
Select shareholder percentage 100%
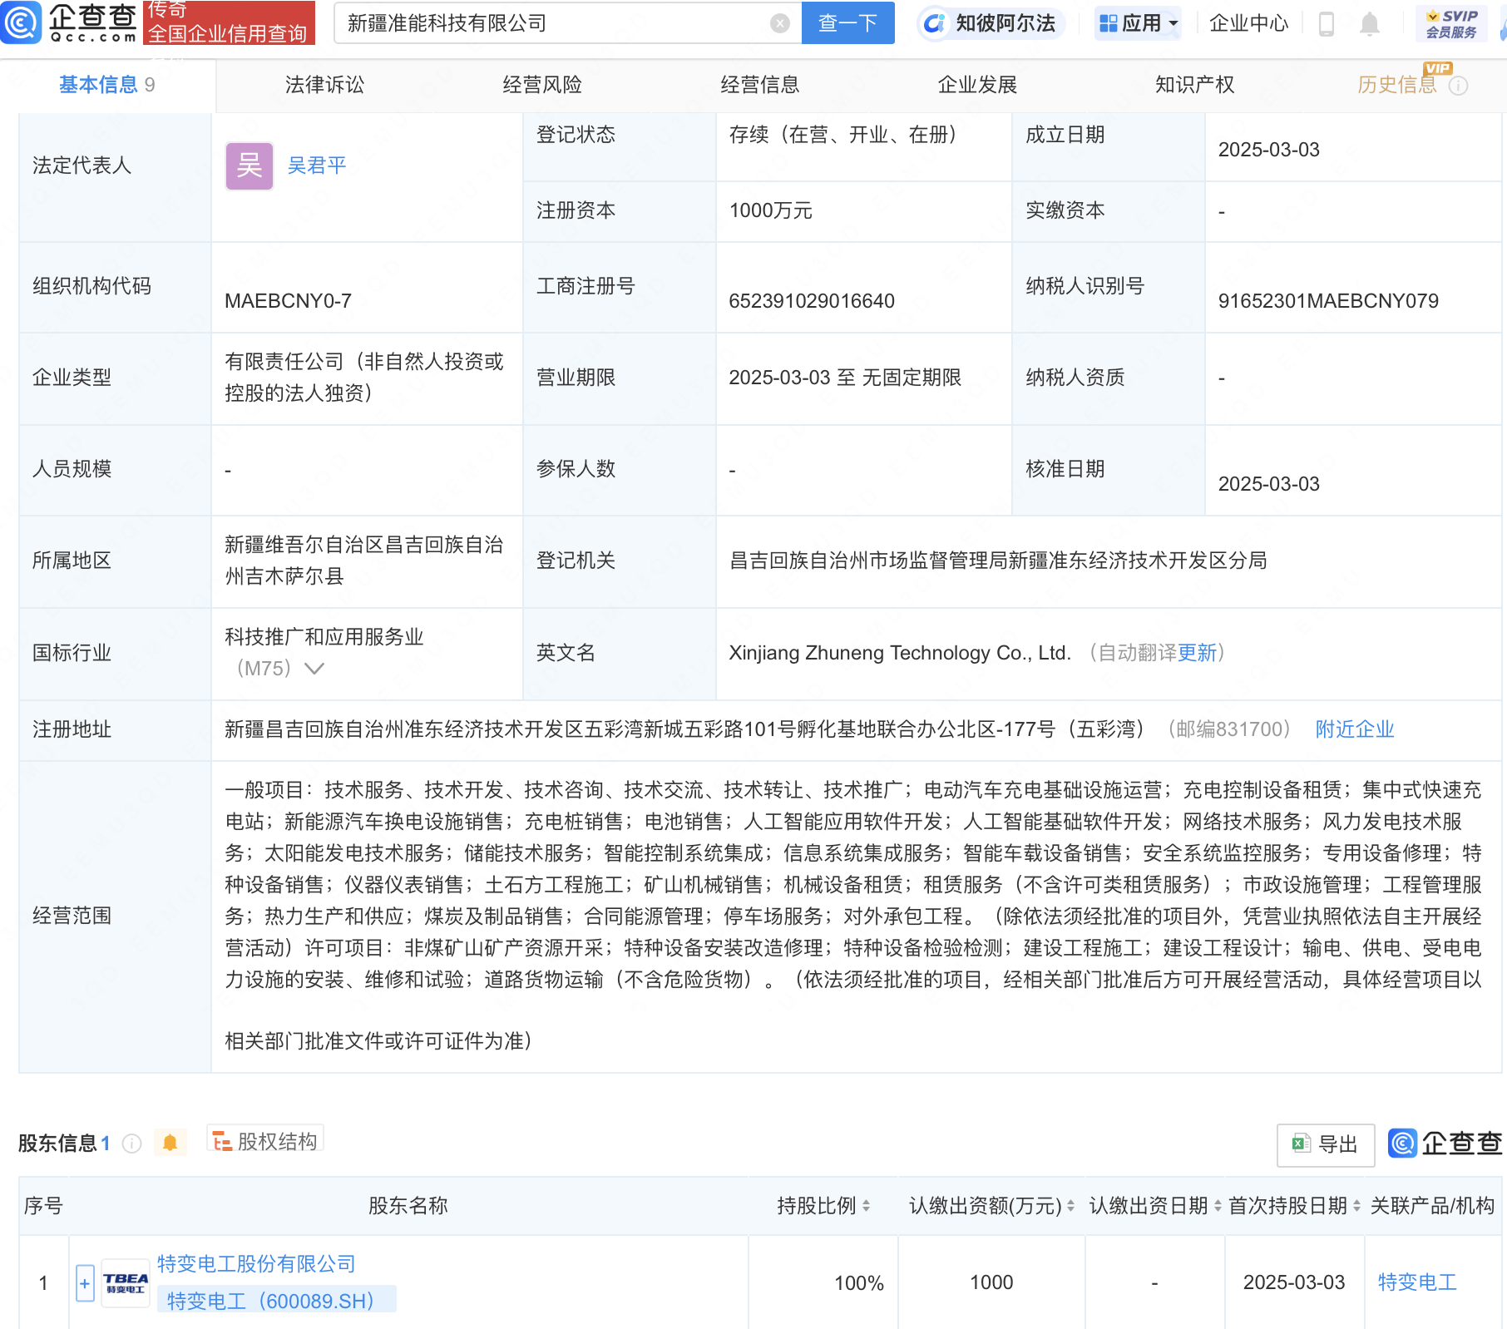coord(859,1283)
